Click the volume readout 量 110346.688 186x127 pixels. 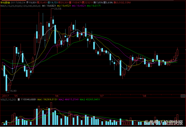[27, 100]
